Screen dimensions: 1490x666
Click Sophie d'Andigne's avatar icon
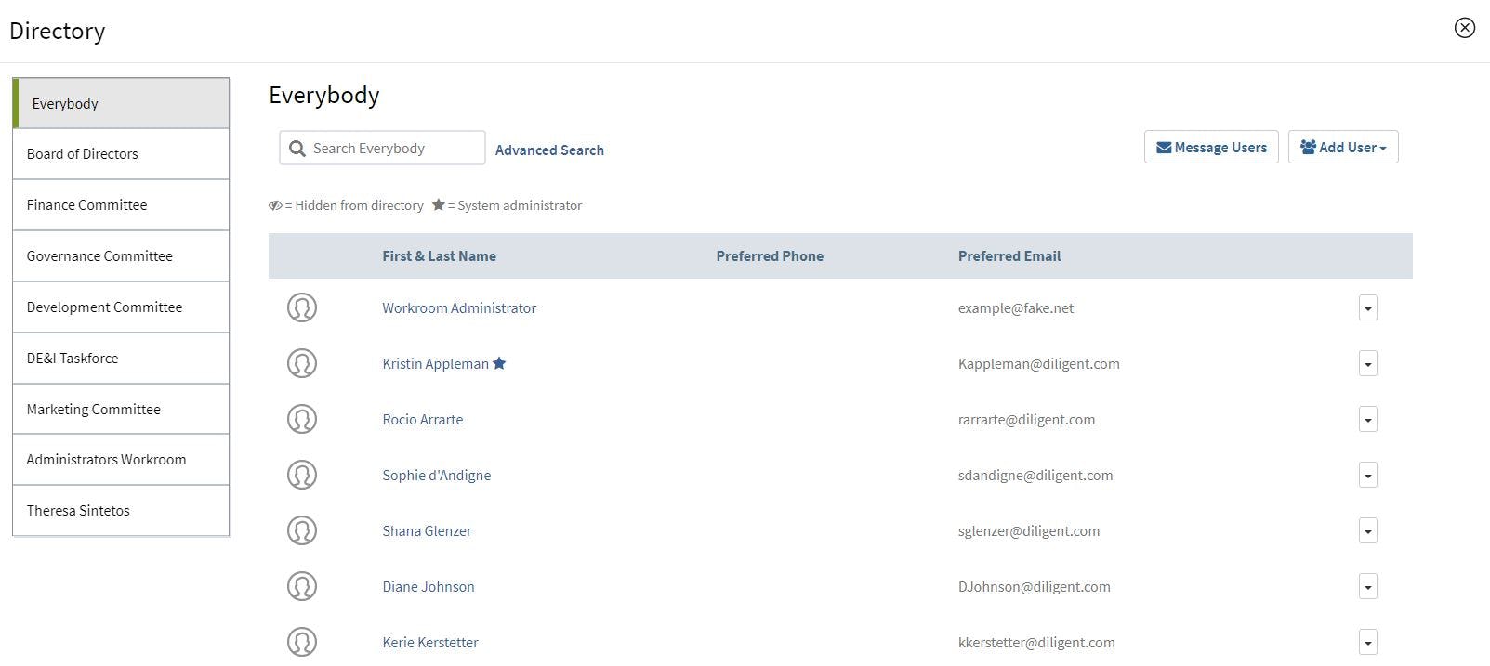coord(302,475)
